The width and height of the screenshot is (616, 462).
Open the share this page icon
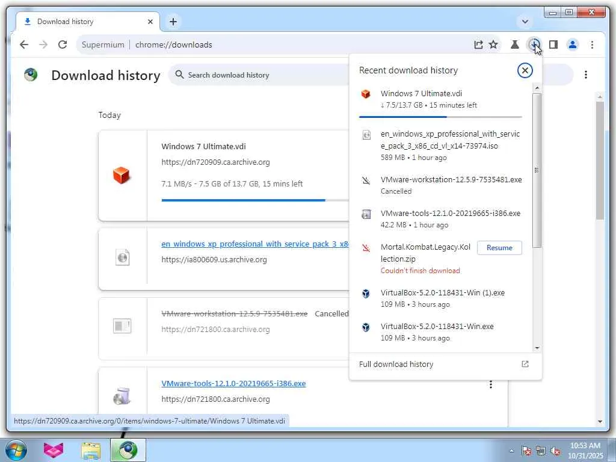(478, 45)
